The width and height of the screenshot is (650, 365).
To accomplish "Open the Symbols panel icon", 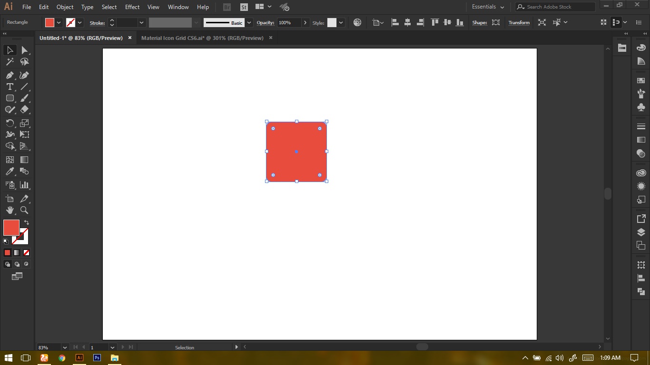I will (x=641, y=107).
